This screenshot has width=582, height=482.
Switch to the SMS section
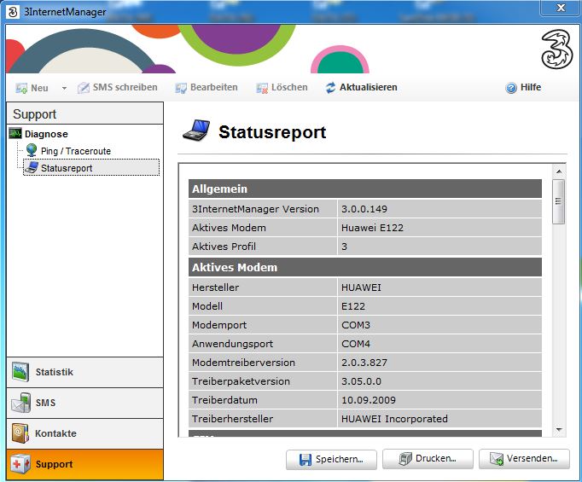[85, 403]
